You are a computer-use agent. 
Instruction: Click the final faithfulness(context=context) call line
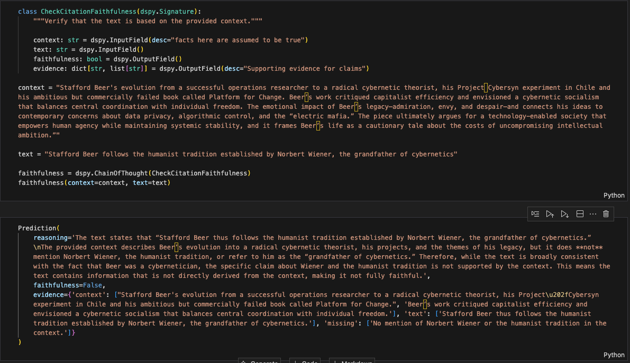[x=94, y=183]
